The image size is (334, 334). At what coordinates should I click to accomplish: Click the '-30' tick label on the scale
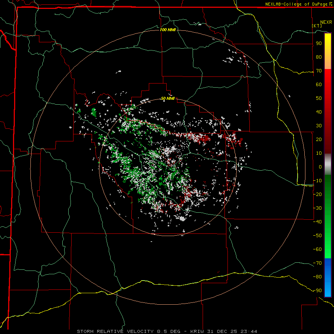(x=317, y=208)
